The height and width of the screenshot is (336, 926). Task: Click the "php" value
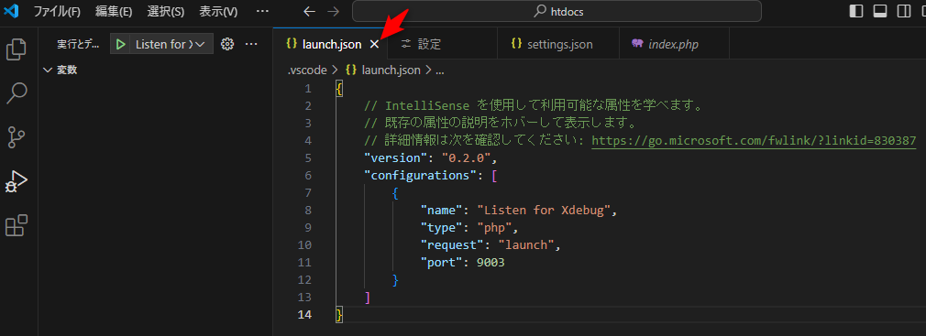(493, 228)
